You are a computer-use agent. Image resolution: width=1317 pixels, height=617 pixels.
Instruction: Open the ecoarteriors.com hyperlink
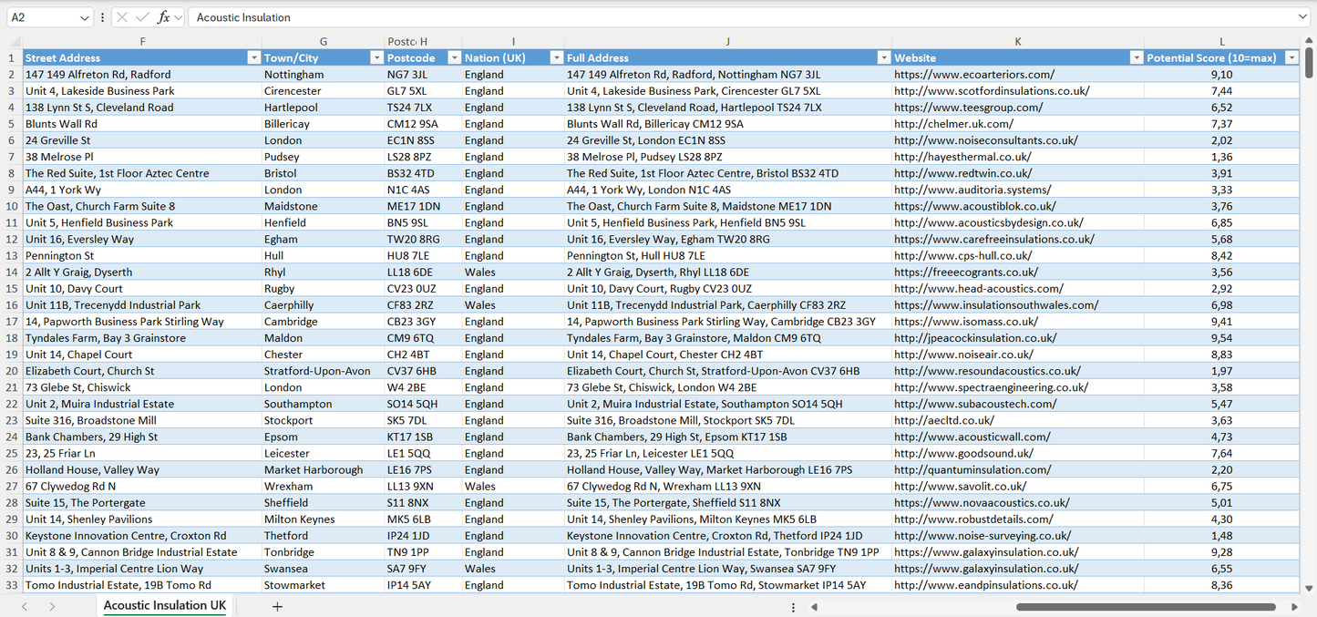coord(972,74)
